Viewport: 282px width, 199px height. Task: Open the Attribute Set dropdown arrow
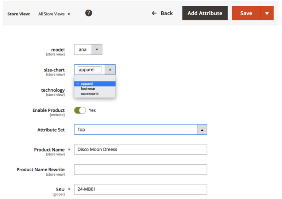(x=202, y=130)
